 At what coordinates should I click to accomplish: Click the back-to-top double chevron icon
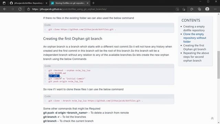(x=212, y=118)
